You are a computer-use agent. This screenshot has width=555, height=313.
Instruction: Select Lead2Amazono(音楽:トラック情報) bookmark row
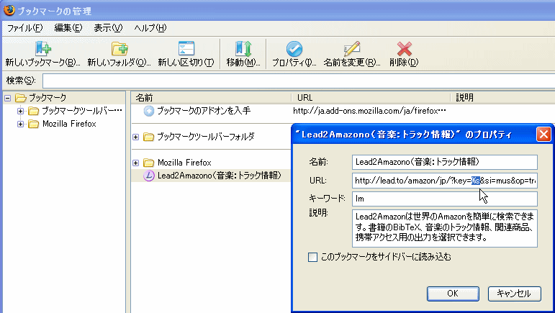(211, 176)
